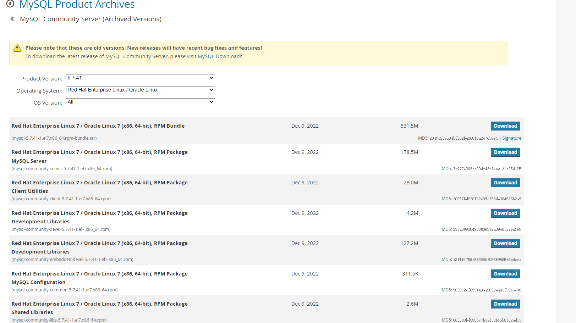The height and width of the screenshot is (323, 576).
Task: Download the 4.2M Development Libraries package
Action: (505, 213)
